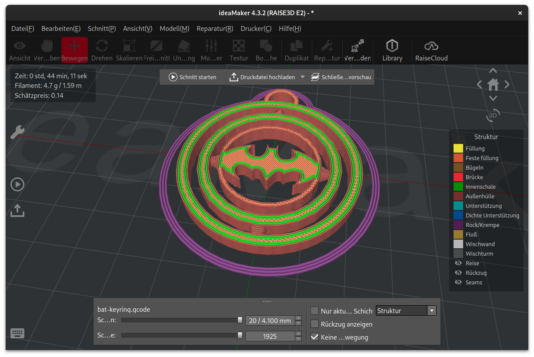Enable the Rückzug anzeigen checkbox
Viewport: 534px width, 357px height.
pos(315,324)
